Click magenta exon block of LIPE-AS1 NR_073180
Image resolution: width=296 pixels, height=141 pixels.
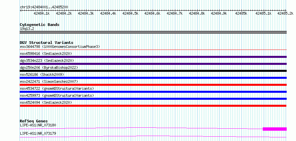[x=275, y=129]
